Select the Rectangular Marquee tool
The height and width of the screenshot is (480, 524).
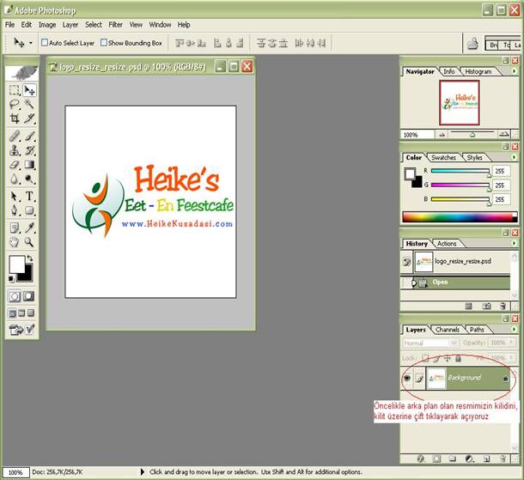[14, 90]
